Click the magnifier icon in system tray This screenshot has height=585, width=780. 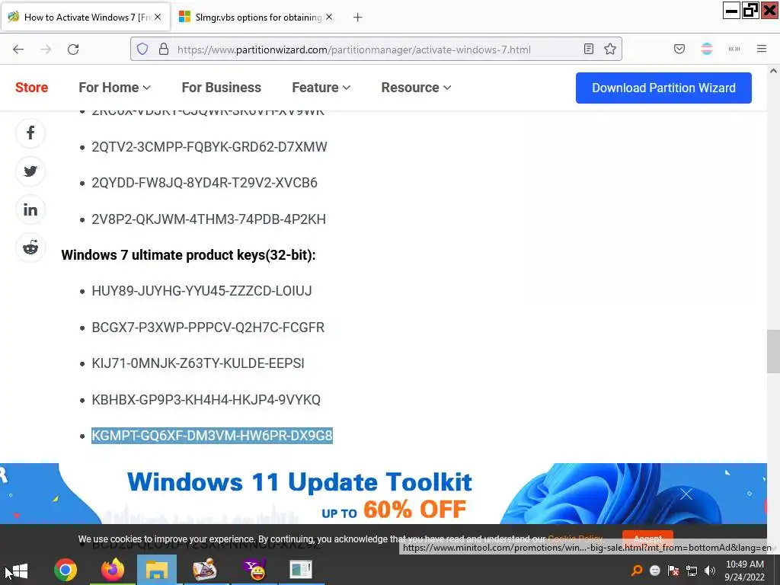pos(636,571)
